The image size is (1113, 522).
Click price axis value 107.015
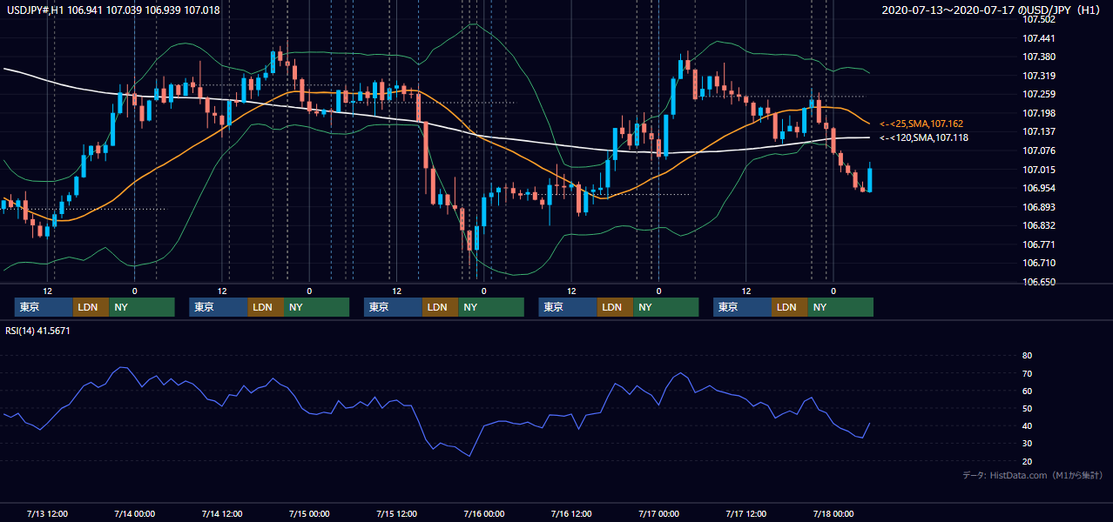coord(1040,170)
